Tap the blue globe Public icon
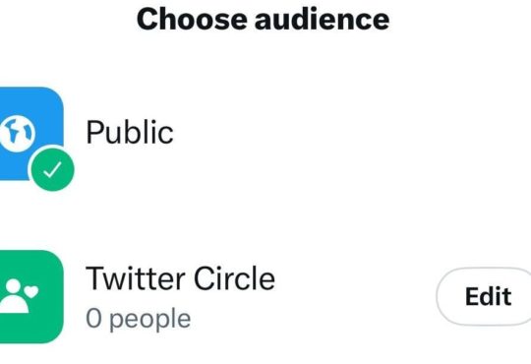 [30, 134]
